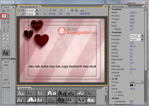The height and width of the screenshot is (106, 149).
Task: Select the horizontal Type tool
Action: (x=4, y=16)
